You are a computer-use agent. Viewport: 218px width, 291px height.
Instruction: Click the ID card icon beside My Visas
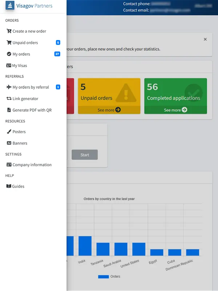pyautogui.click(x=9, y=65)
